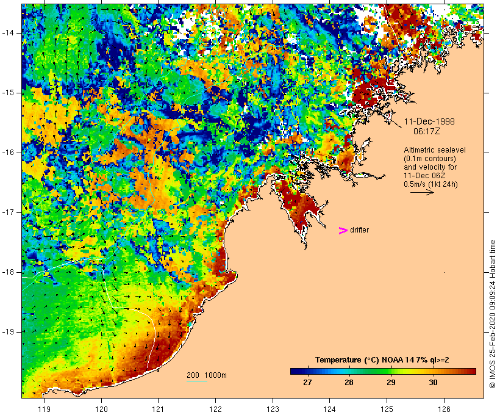The image size is (500, 415).
Task: Click longitude axis label '125'
Action: click(387, 409)
